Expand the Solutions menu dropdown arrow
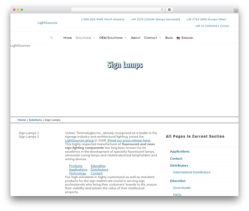The width and height of the screenshot is (249, 211). pos(94,38)
